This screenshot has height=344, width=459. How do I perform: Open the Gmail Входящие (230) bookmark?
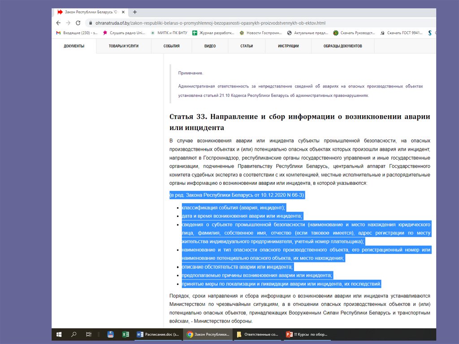coord(77,33)
